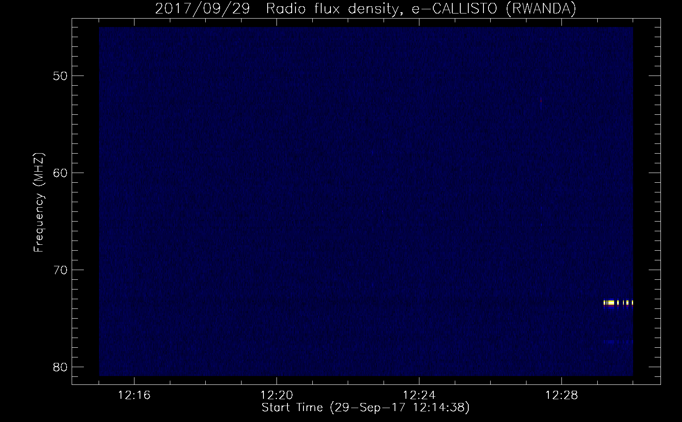This screenshot has width=682, height=422.
Task: Click the faint blue emission band near 77 MHz
Action: click(618, 342)
